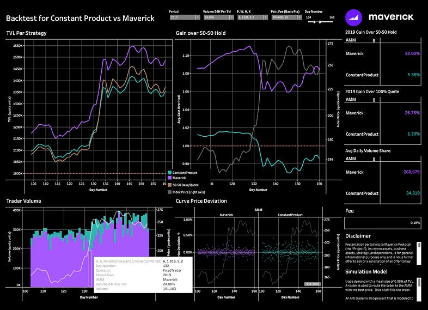Click the 32.00% Maverick gain value
Viewport: 428px width, 310px height.
tap(412, 53)
